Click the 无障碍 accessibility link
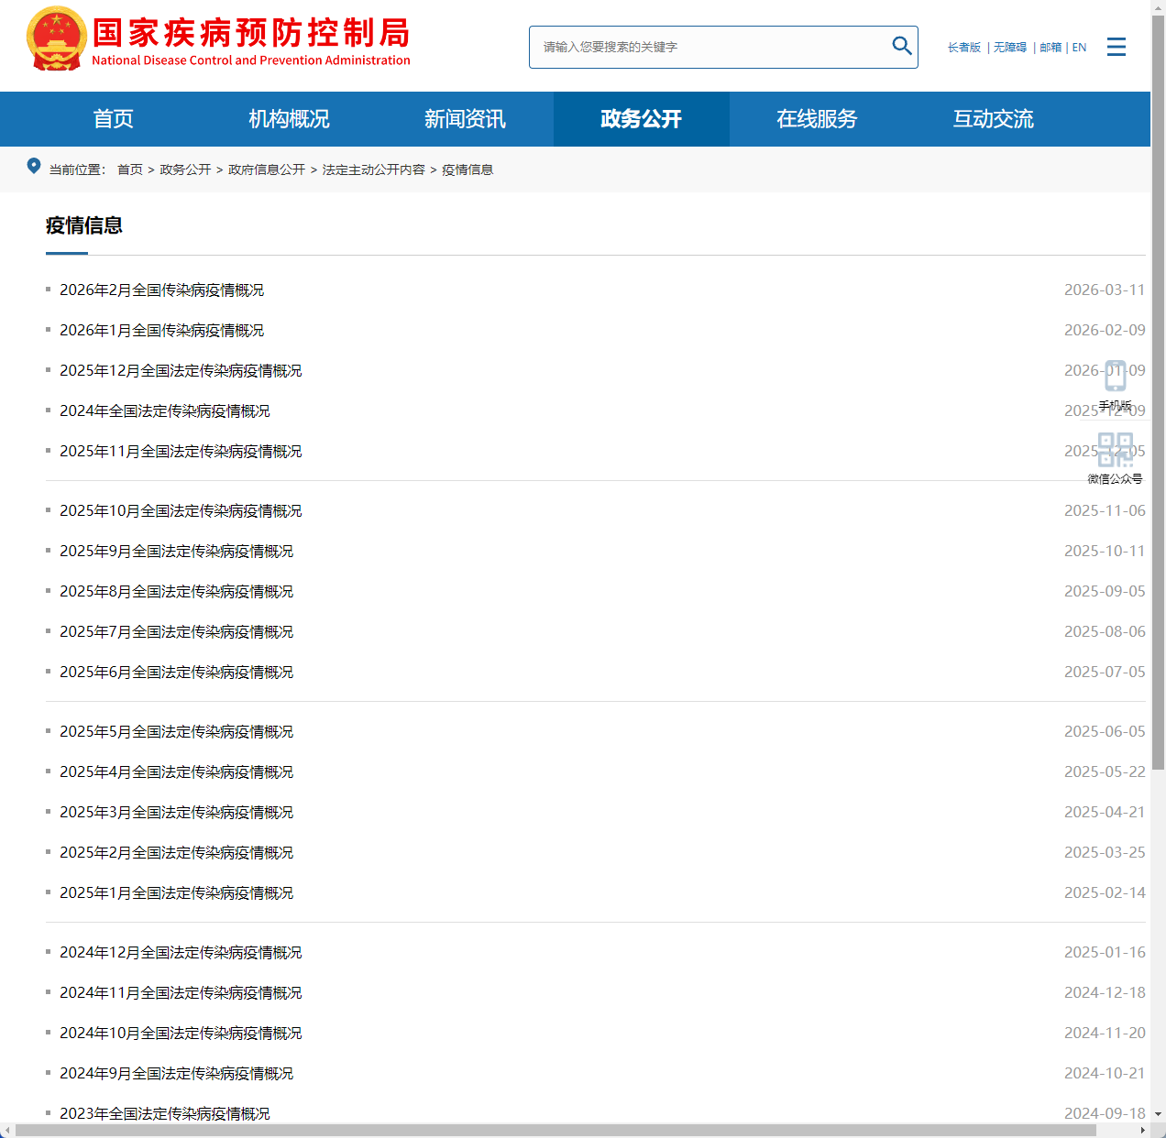Screen dimensions: 1166x1138 pos(1010,47)
